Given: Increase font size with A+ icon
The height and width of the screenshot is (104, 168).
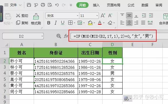Looking at the screenshot, I should [x=103, y=16].
